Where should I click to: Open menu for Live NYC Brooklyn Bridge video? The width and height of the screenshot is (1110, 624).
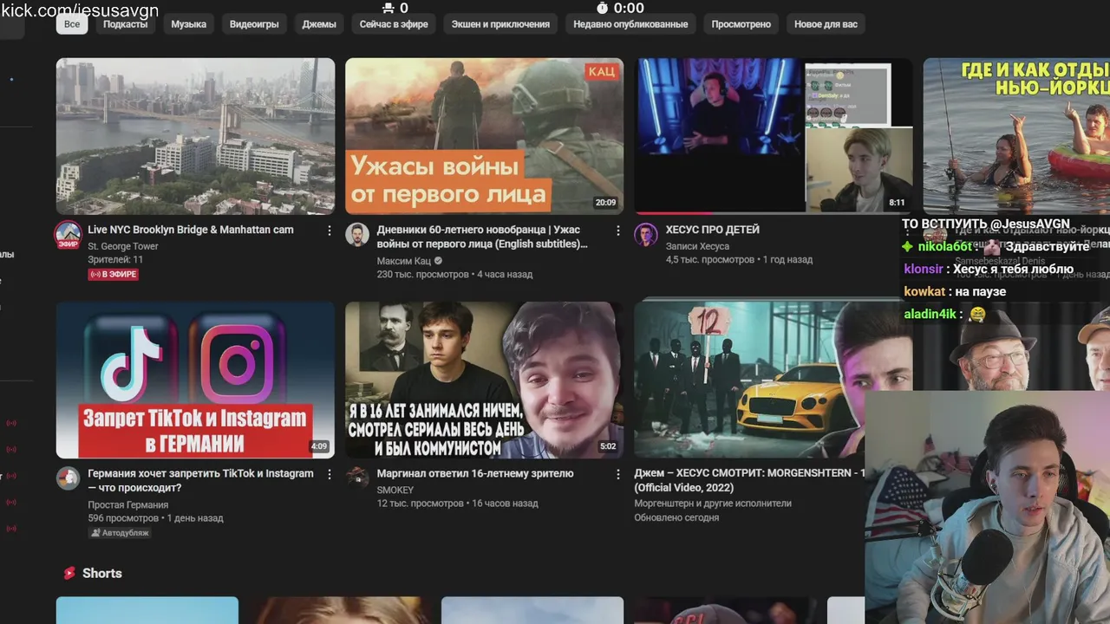pos(330,231)
